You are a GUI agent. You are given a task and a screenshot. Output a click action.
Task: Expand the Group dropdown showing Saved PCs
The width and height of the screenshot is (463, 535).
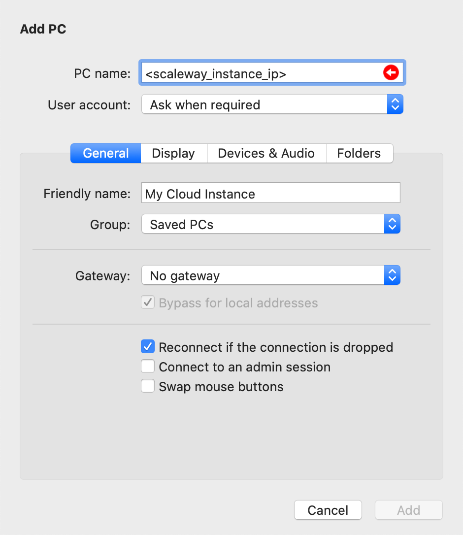[270, 225]
